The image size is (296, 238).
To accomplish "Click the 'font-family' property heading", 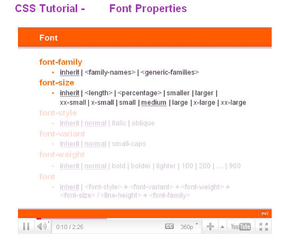I will click(x=61, y=62).
